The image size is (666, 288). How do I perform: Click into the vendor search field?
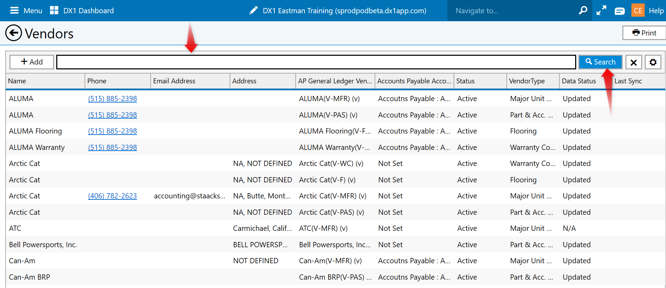[316, 62]
